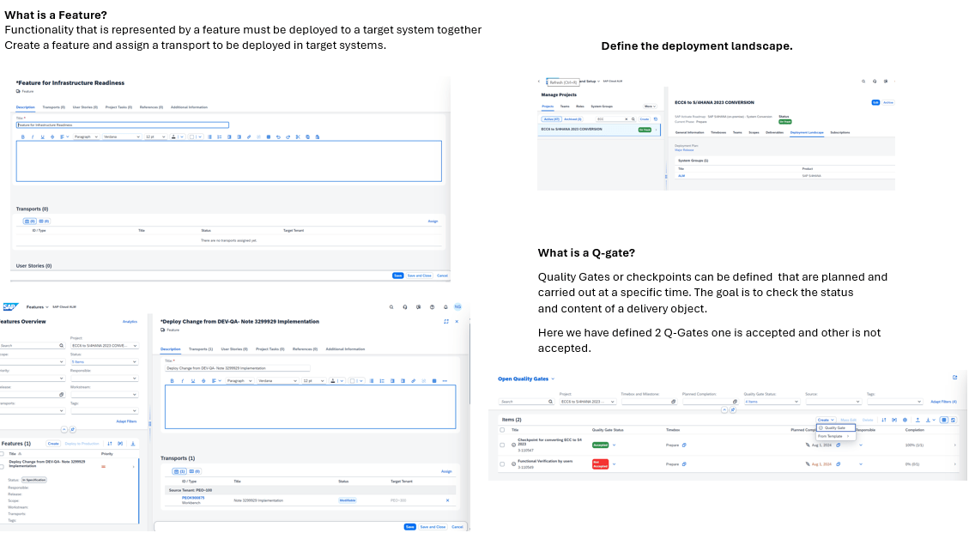Select the Italic formatting icon
Image resolution: width=969 pixels, height=539 pixels.
[x=33, y=137]
